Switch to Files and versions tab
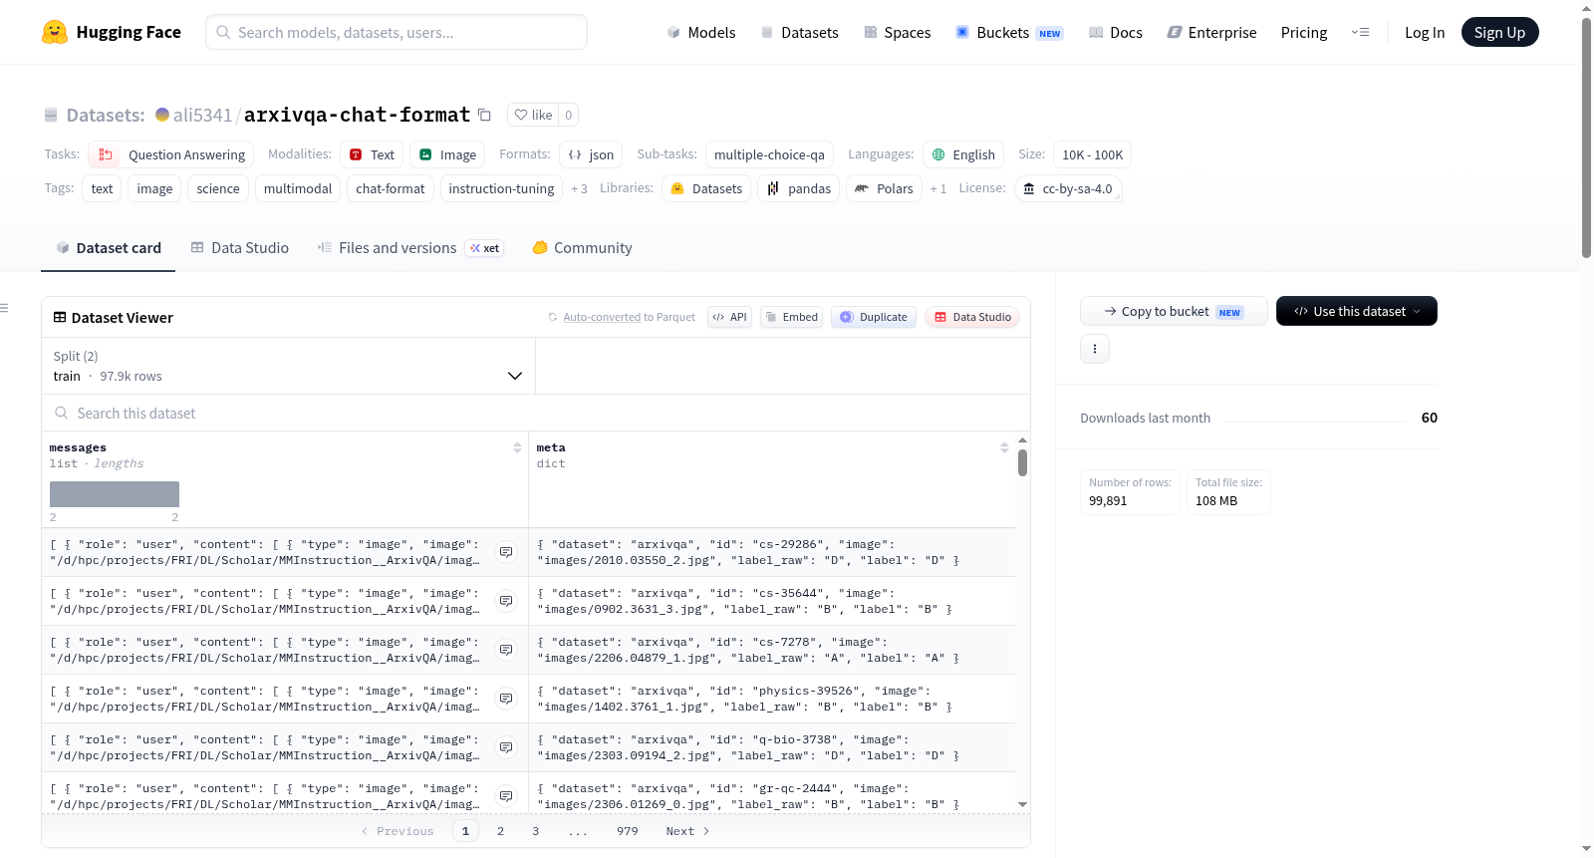The width and height of the screenshot is (1594, 858). click(x=410, y=247)
